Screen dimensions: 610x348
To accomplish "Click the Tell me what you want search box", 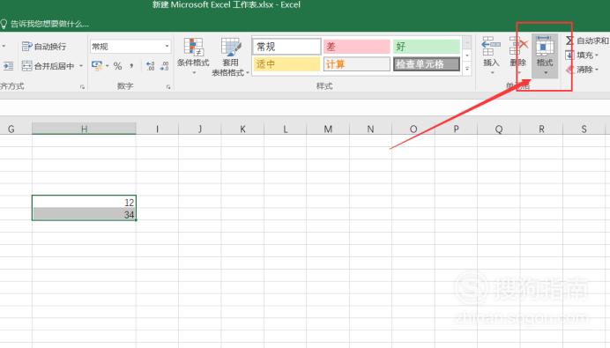I will pos(45,24).
